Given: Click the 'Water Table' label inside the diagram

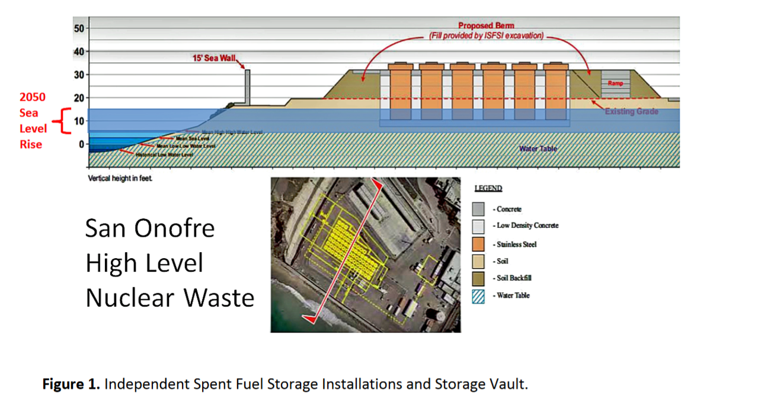Looking at the screenshot, I should (538, 149).
